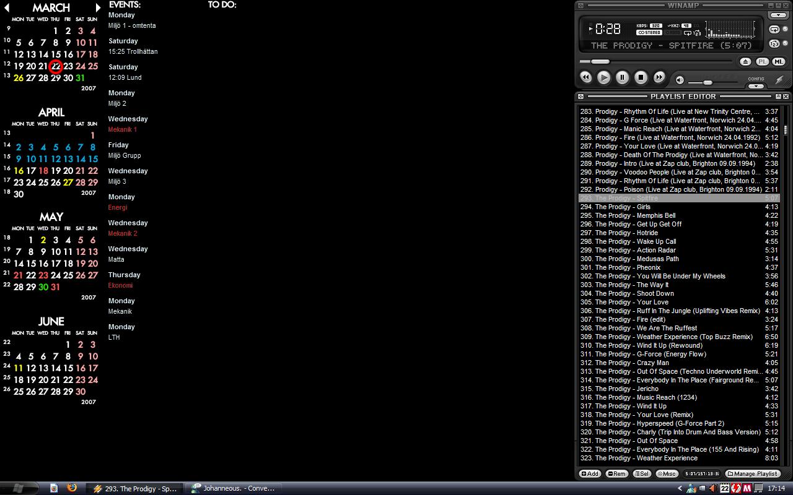The width and height of the screenshot is (793, 495).
Task: Click the '15:25 Trollhättan' event
Action: [133, 51]
